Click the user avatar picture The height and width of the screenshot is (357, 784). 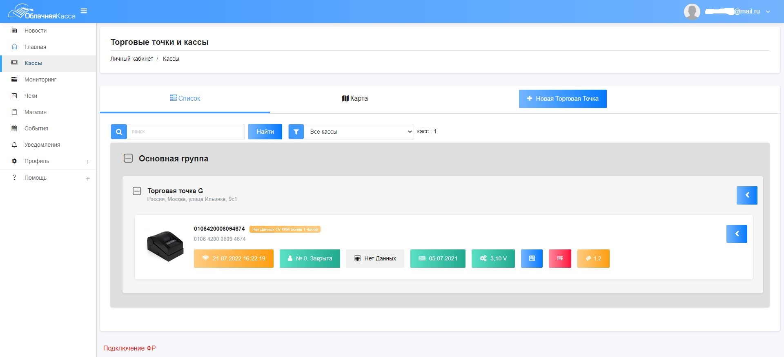pyautogui.click(x=692, y=11)
